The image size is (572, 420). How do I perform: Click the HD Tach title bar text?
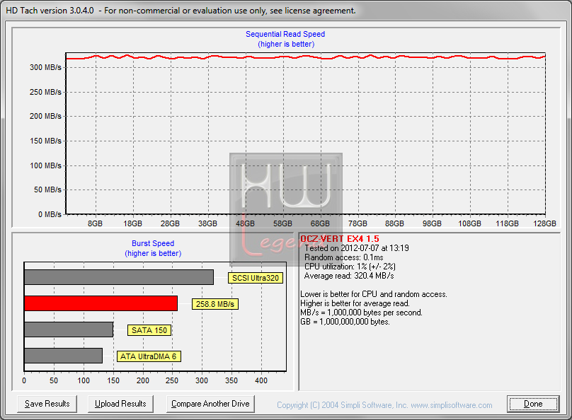click(x=181, y=11)
